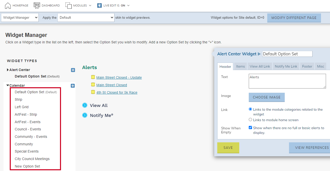Select 'Links to the module categories' radio
Screen dimensions: 330x171
pos(250,109)
